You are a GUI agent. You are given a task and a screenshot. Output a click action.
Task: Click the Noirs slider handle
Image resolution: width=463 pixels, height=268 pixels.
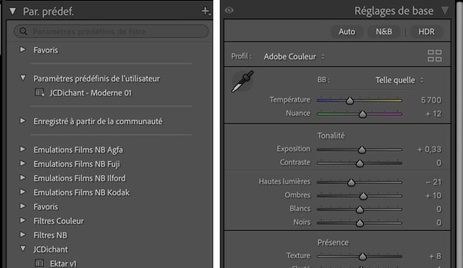[x=360, y=223]
